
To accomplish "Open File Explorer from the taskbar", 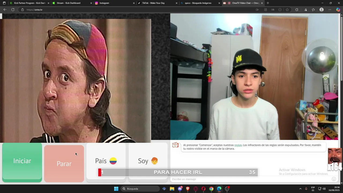I will 172,189.
